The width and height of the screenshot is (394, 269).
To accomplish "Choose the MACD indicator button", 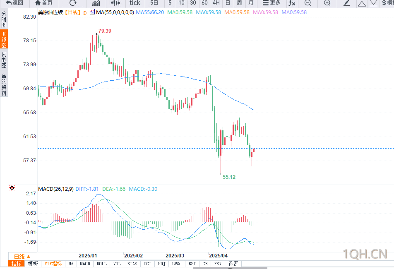I will point(85,264).
